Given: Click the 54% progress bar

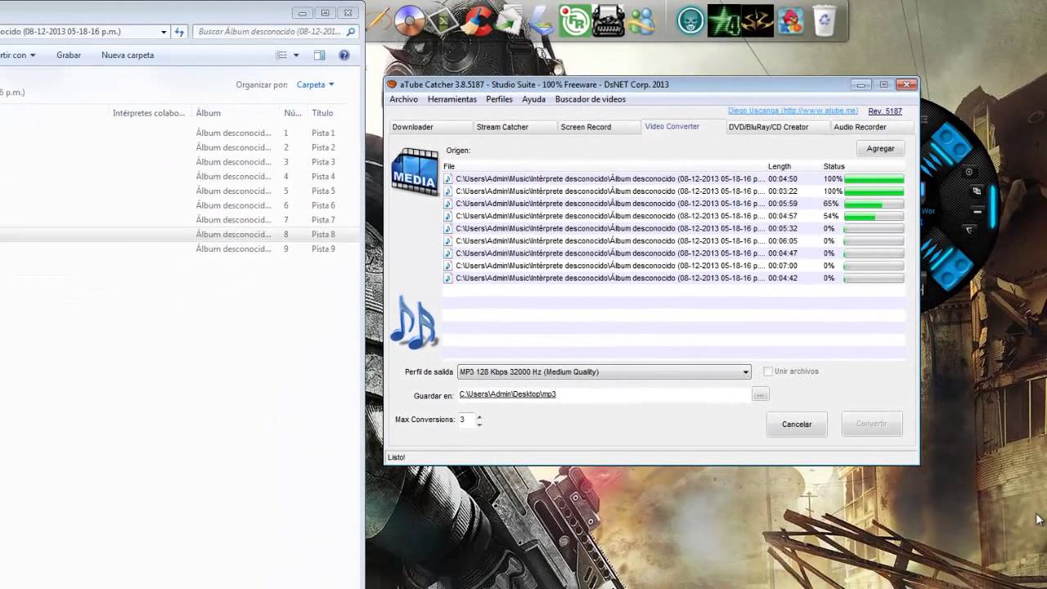Looking at the screenshot, I should (x=874, y=216).
